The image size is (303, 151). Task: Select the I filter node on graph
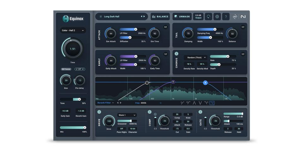pyautogui.click(x=147, y=83)
